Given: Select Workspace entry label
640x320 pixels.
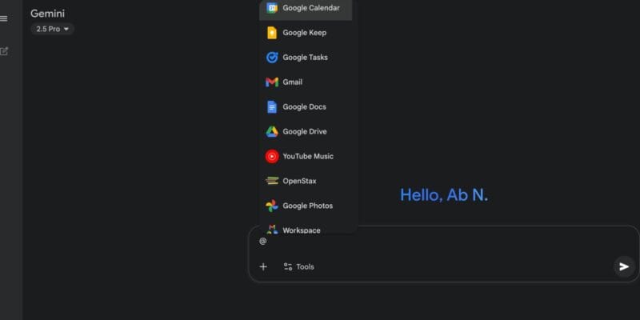Looking at the screenshot, I should 302,230.
